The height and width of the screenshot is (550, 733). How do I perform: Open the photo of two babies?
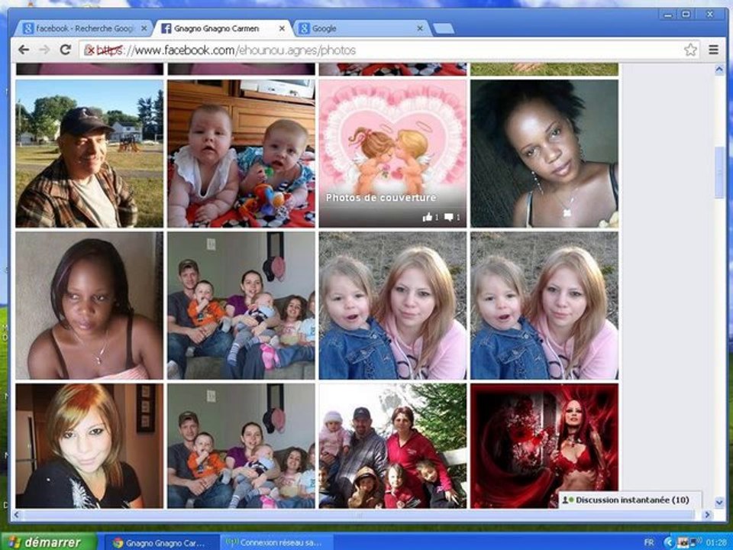[x=241, y=154]
